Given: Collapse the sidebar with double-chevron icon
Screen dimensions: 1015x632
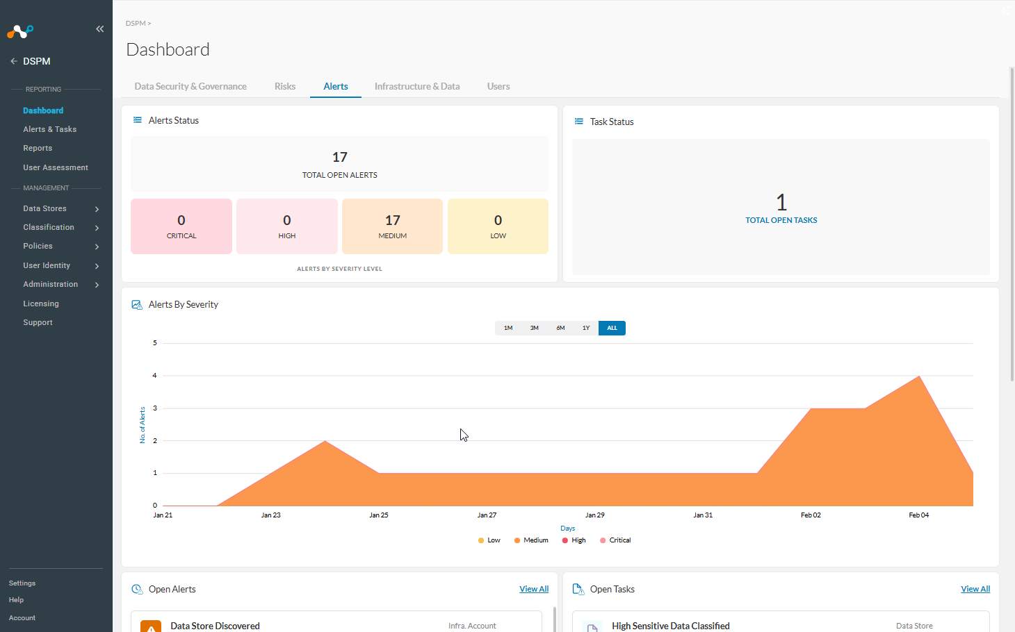Looking at the screenshot, I should tap(99, 28).
